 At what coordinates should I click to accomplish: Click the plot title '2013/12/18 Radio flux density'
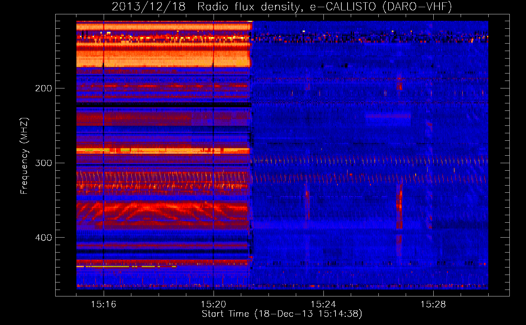(282, 6)
